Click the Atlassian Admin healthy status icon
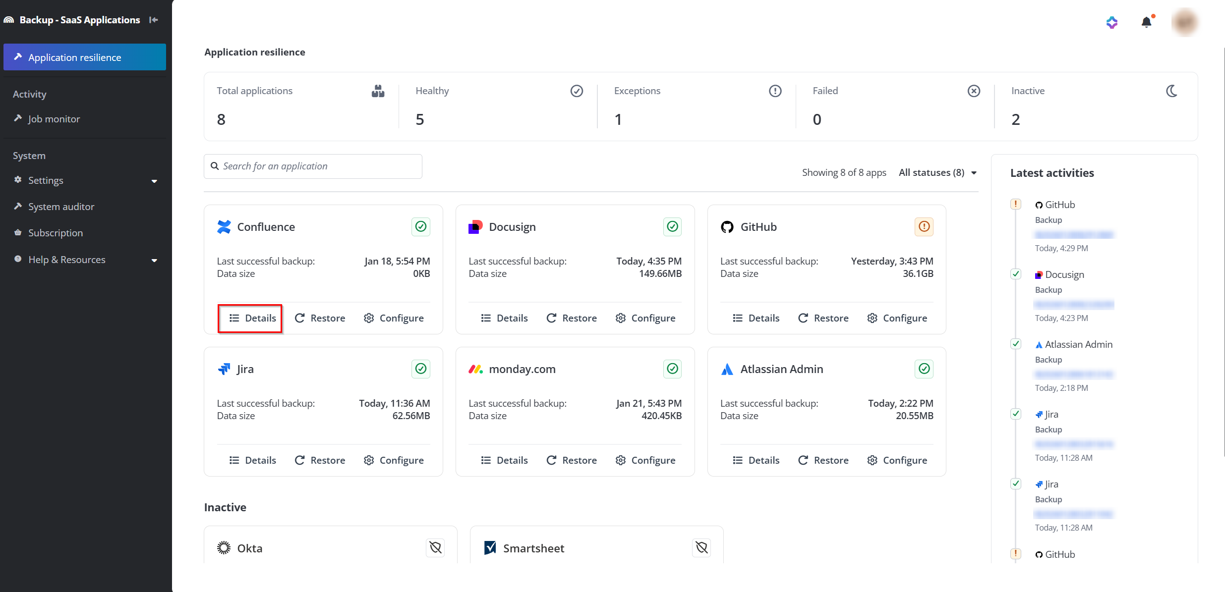The height and width of the screenshot is (592, 1225). pyautogui.click(x=924, y=369)
